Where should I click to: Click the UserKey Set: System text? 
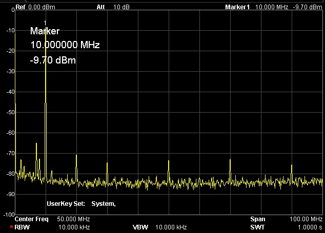coord(81,204)
